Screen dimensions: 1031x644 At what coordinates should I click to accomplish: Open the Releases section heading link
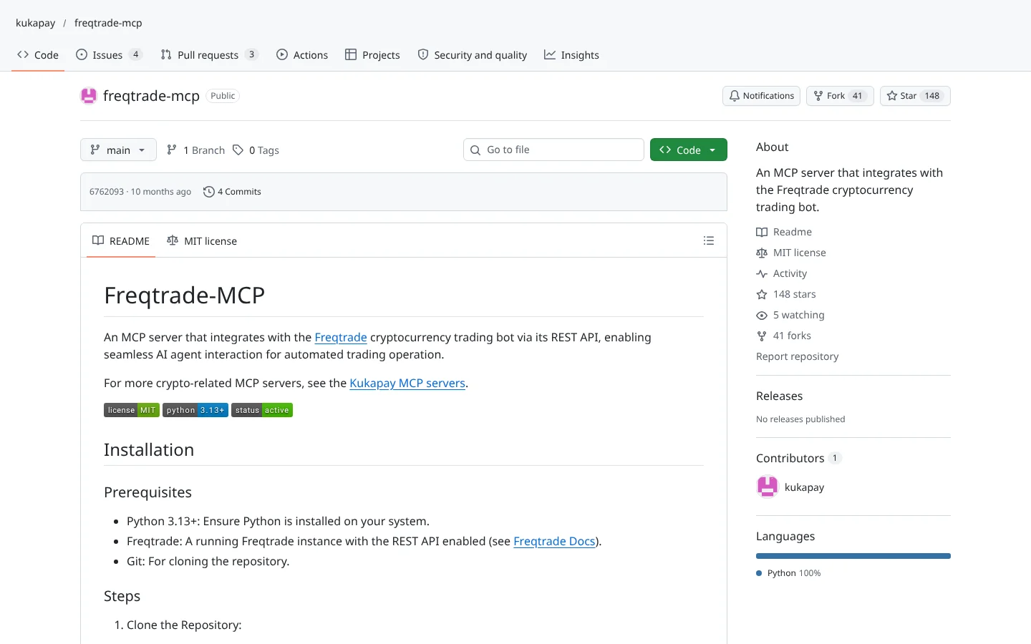(x=779, y=396)
